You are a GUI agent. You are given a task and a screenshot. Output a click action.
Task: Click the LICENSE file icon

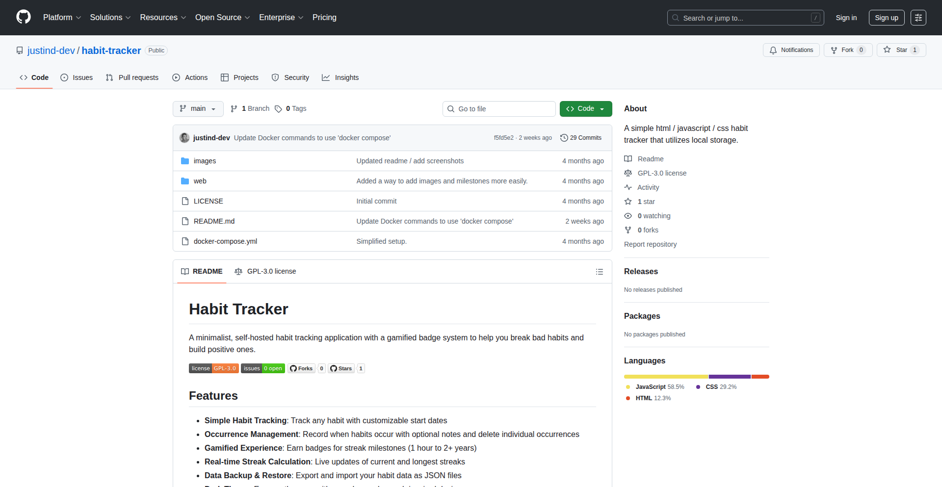tap(185, 201)
